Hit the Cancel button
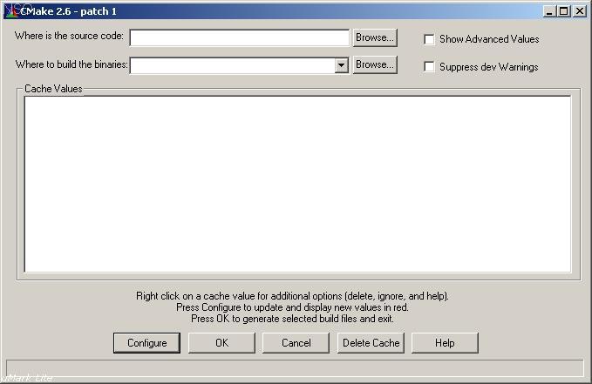The width and height of the screenshot is (592, 384). (296, 343)
